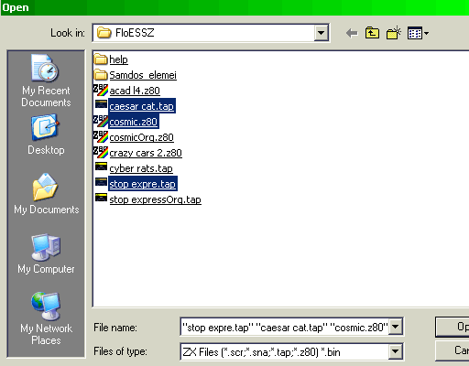
Task: Select file name crazy cars 2.z80
Action: click(x=146, y=153)
